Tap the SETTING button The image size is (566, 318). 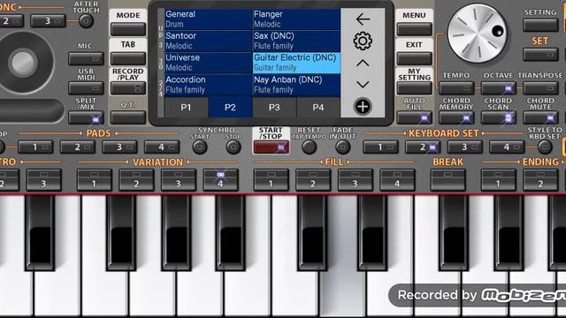point(540,25)
